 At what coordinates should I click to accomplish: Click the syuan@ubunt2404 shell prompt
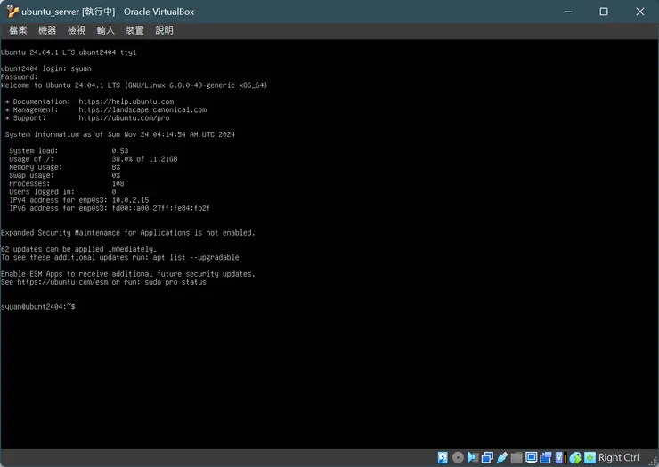click(x=38, y=307)
